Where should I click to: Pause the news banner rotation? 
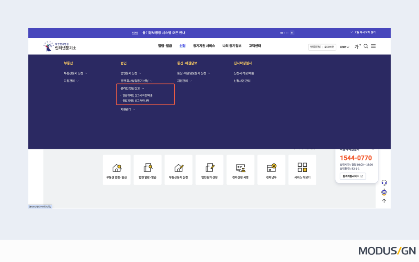pyautogui.click(x=292, y=33)
